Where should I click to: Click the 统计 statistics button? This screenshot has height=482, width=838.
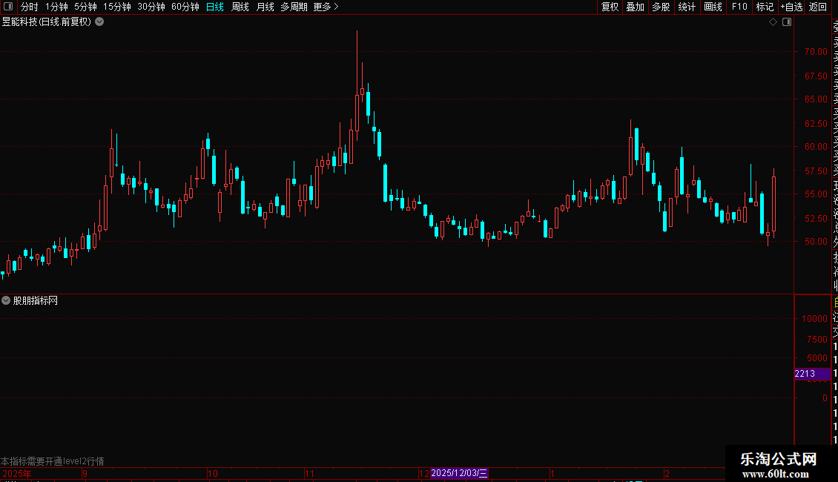click(687, 7)
